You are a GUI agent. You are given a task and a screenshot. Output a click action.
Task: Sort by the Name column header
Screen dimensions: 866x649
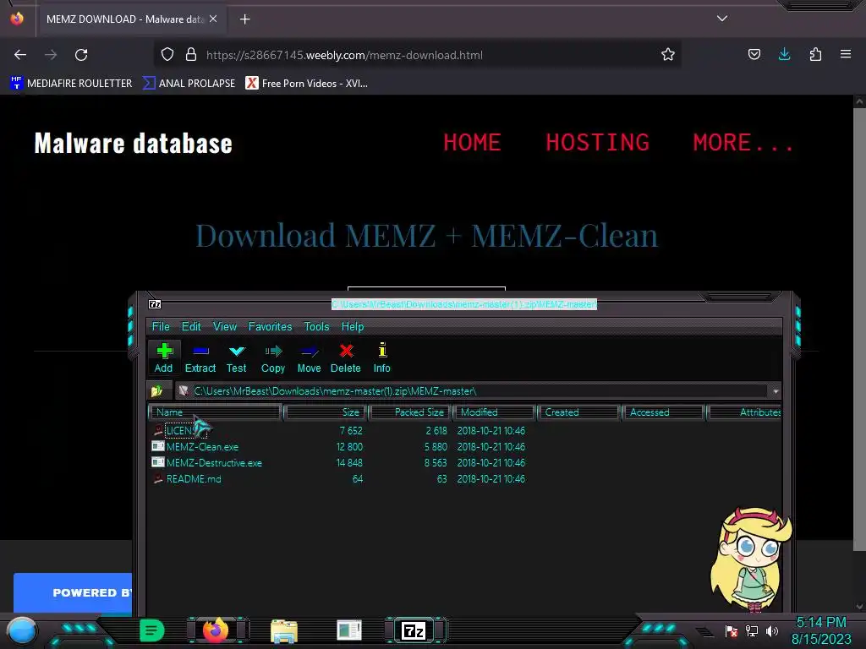pos(215,412)
